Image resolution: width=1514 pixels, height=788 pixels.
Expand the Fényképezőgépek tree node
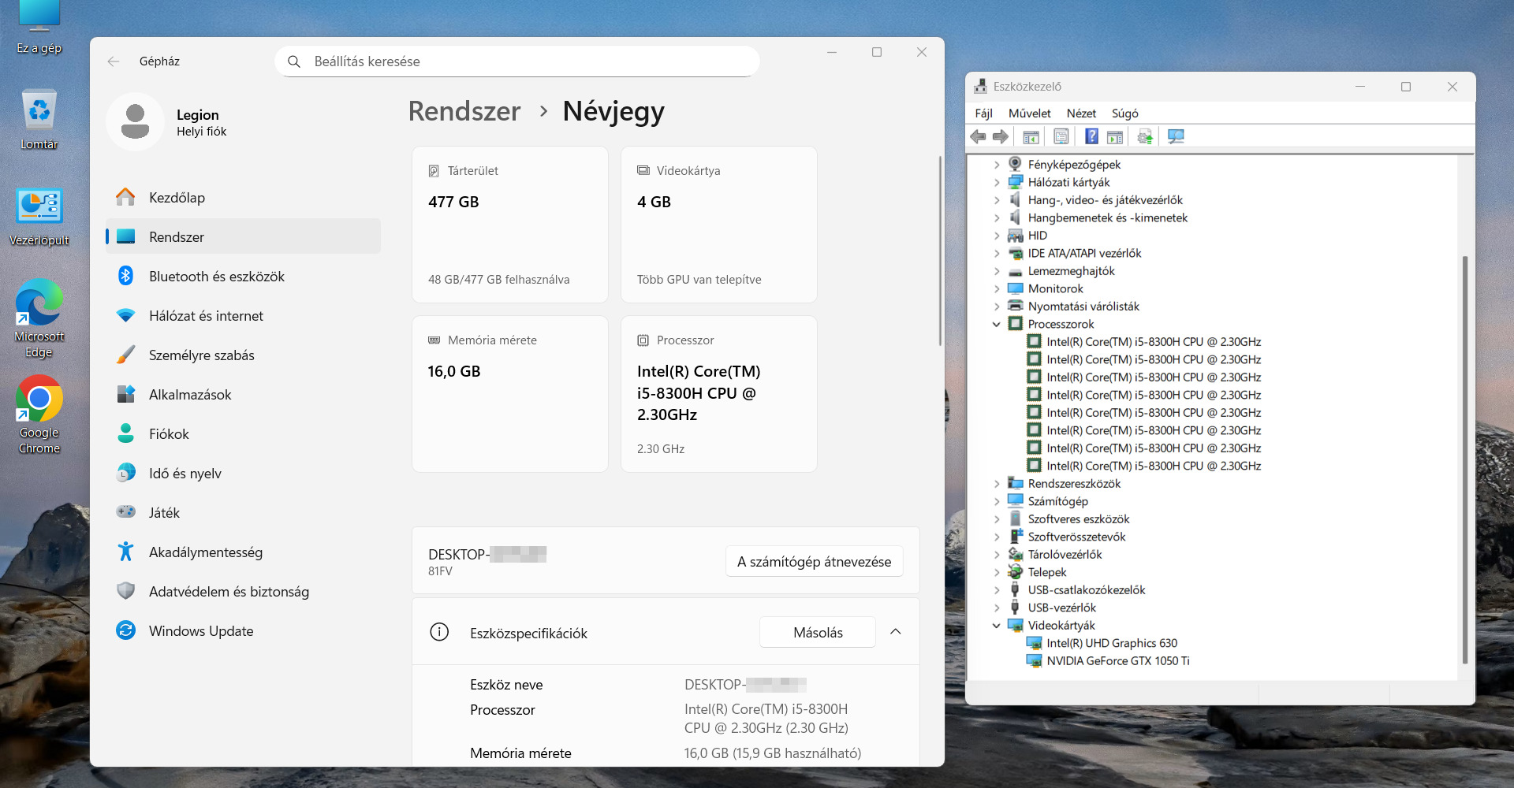click(x=997, y=165)
